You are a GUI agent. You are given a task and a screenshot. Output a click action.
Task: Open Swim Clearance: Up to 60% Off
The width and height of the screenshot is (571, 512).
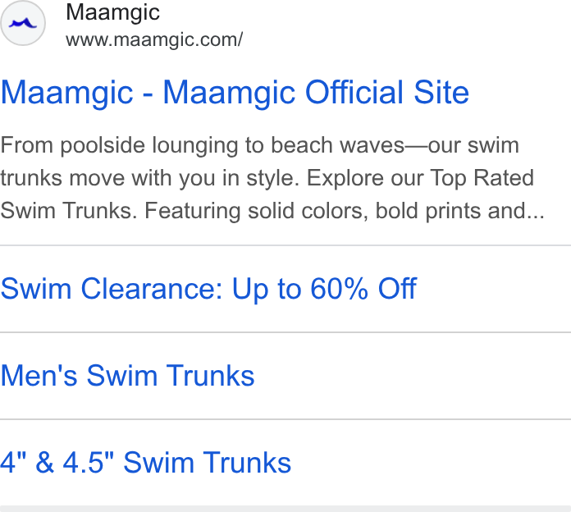coord(208,289)
